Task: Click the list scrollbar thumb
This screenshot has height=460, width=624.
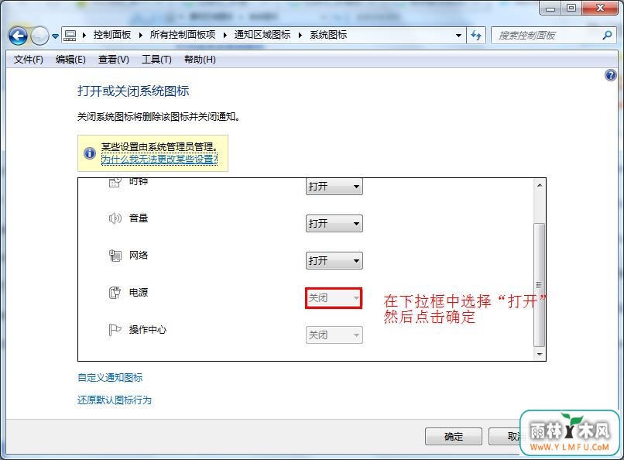Action: (540, 284)
